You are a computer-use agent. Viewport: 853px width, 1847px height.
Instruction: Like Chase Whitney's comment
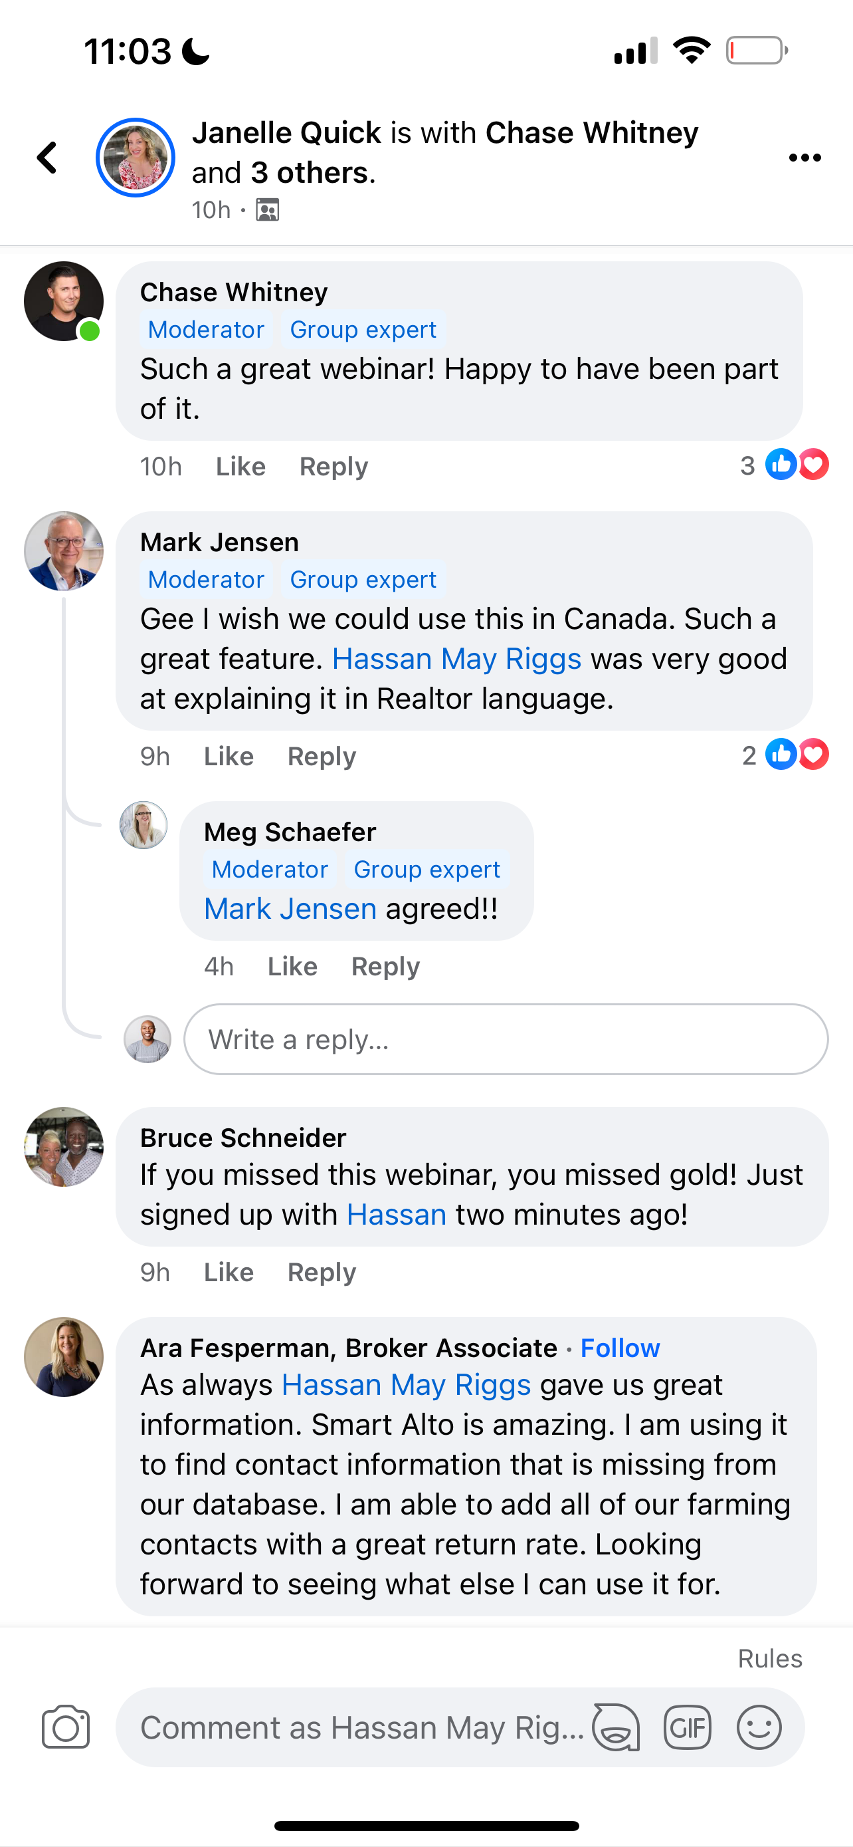240,467
